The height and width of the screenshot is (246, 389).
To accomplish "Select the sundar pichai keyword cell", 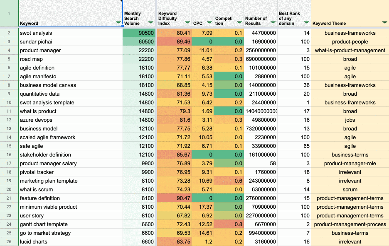I will 71,41.
